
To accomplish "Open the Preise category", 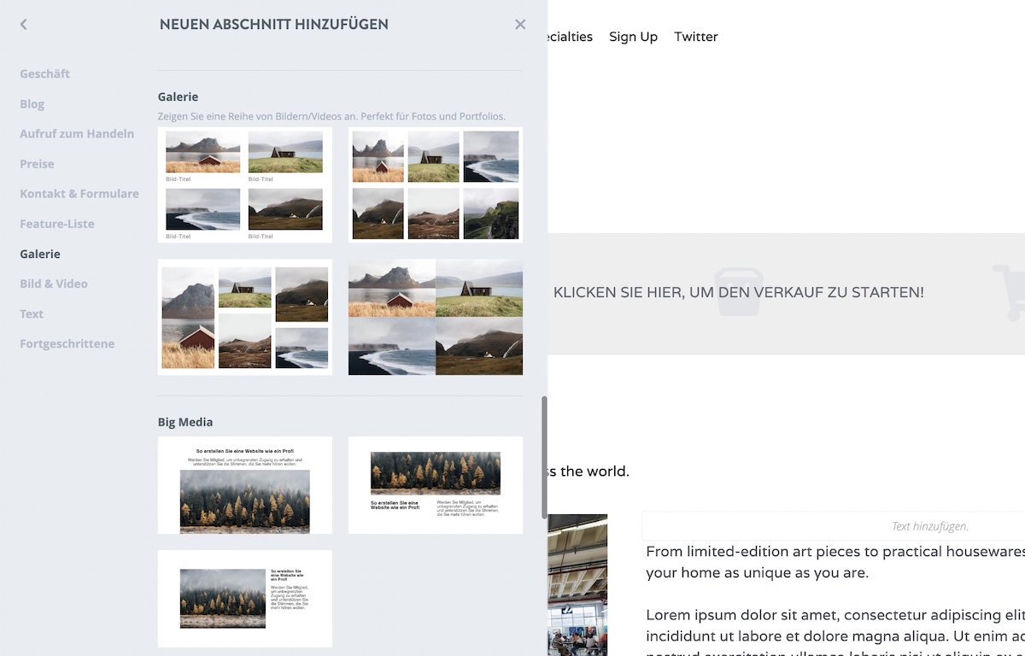I will 38,164.
